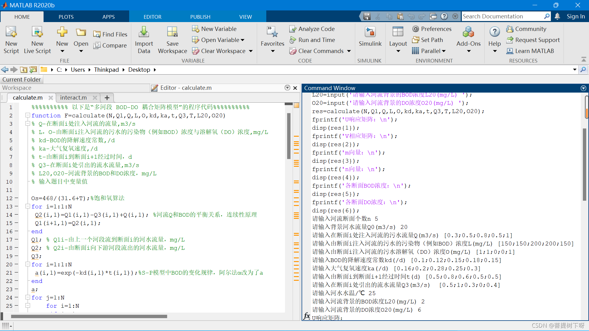589x331 pixels.
Task: Open the Add-Ons icon
Action: [x=468, y=32]
